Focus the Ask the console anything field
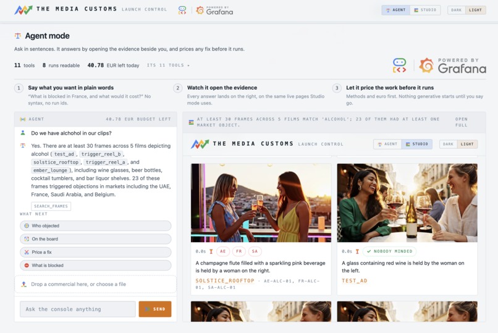Screen dimensions: 498x333 pyautogui.click(x=78, y=309)
